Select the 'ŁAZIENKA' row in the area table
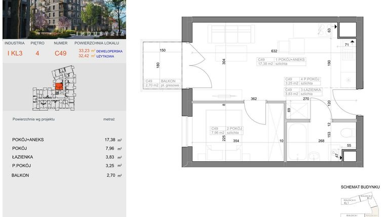This screenshot has width=385, height=217. (x=67, y=157)
